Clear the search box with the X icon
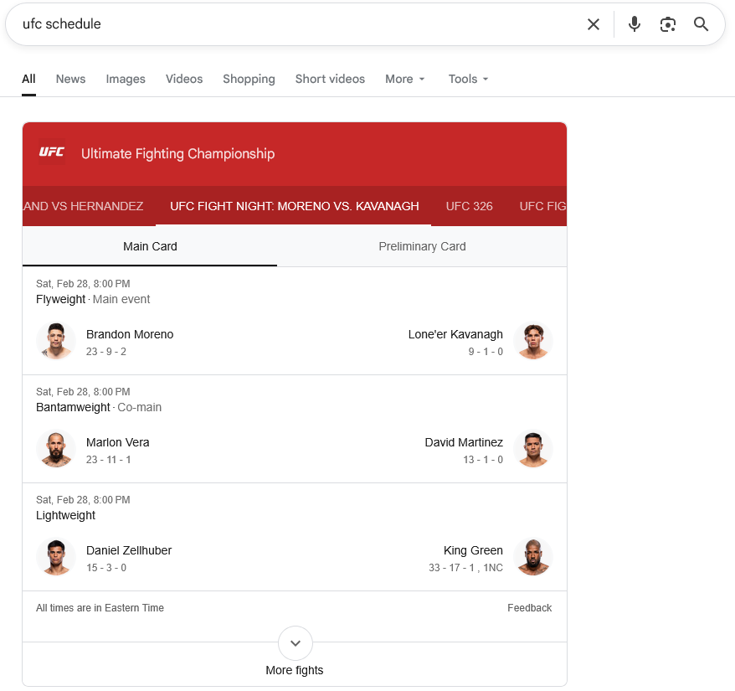This screenshot has height=691, width=735. (593, 24)
